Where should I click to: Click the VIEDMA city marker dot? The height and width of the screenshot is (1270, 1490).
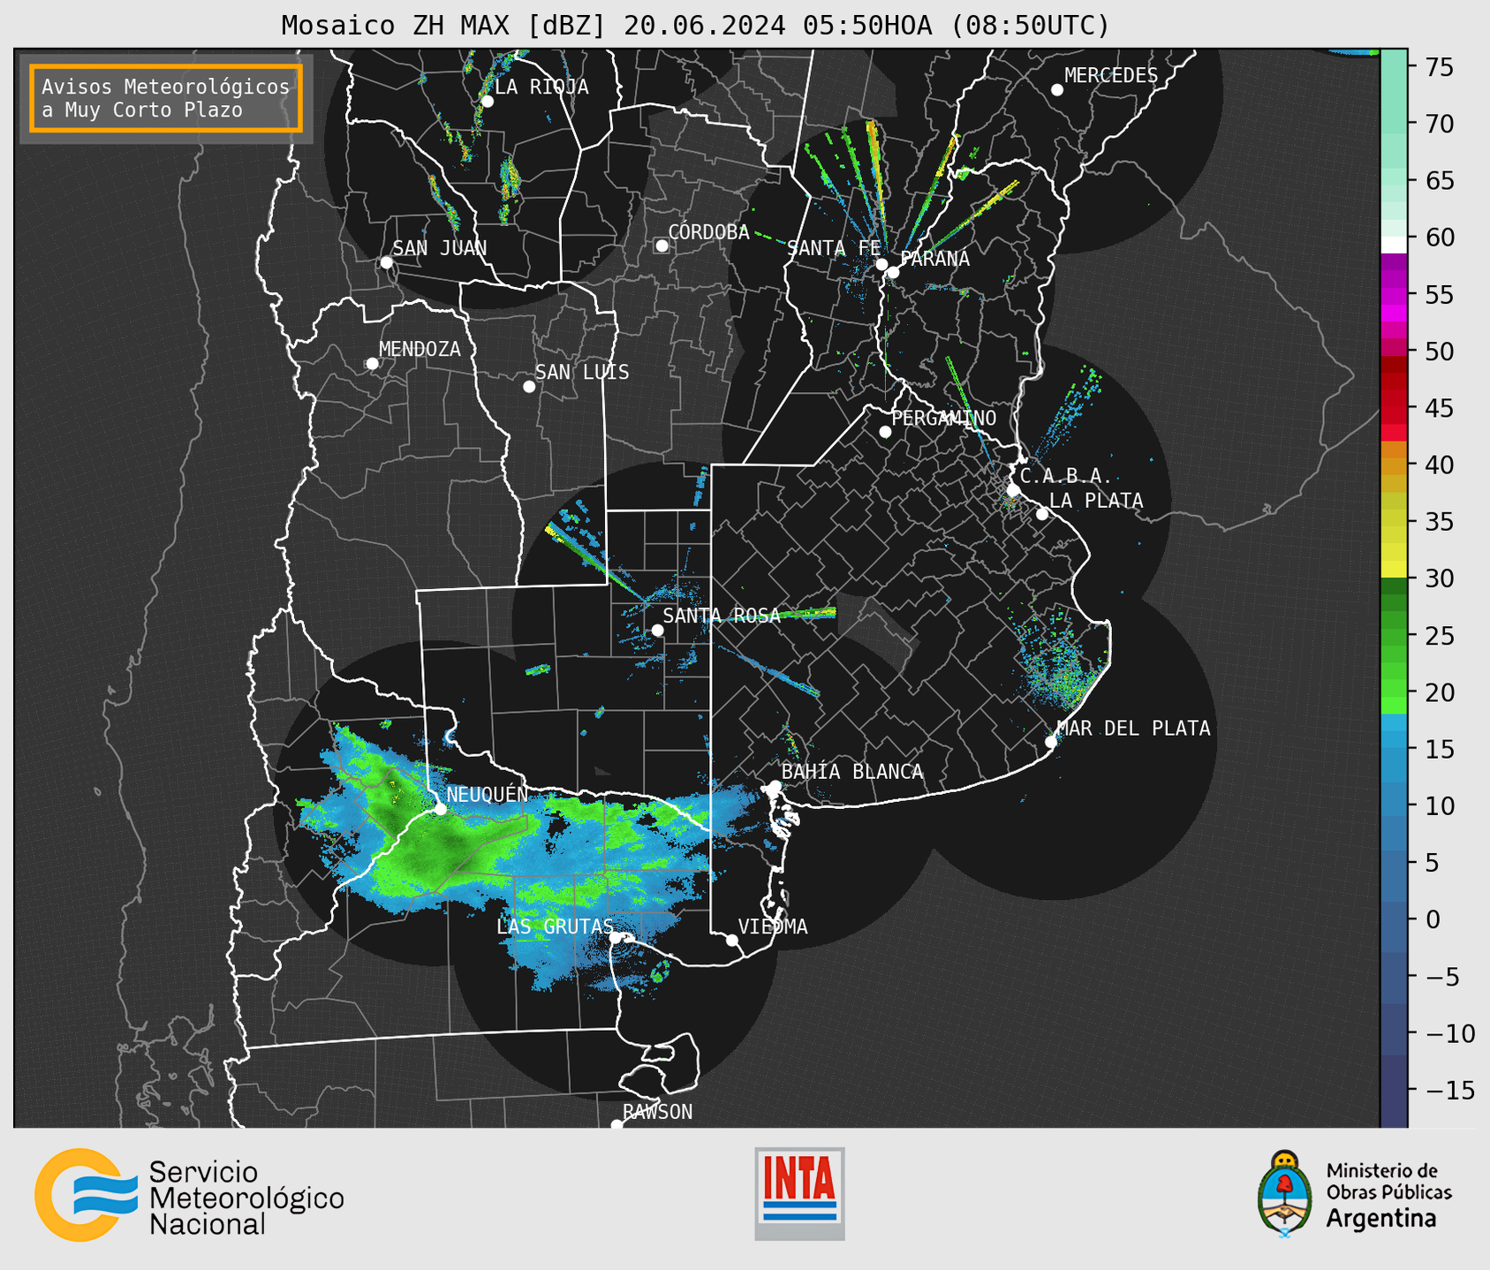(732, 940)
